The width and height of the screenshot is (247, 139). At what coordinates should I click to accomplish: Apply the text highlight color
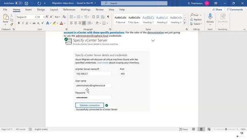point(54,23)
